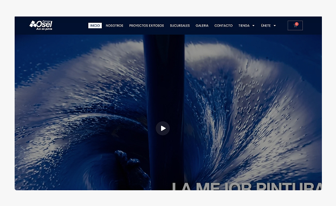Image resolution: width=336 pixels, height=206 pixels.
Task: Open the Sucursales menu link
Action: pos(180,25)
